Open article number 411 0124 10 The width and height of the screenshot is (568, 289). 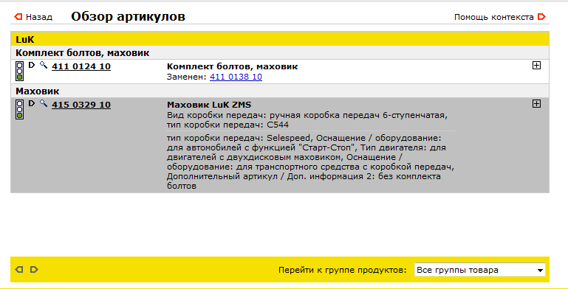tap(81, 66)
